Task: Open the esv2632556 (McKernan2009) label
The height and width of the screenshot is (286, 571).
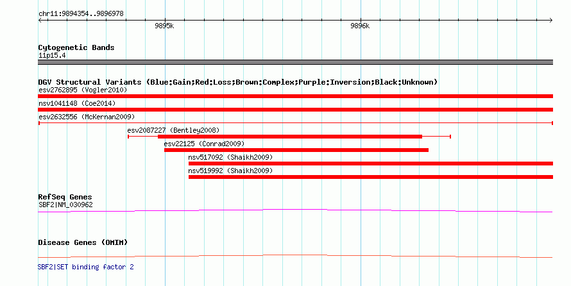Action: coord(87,117)
